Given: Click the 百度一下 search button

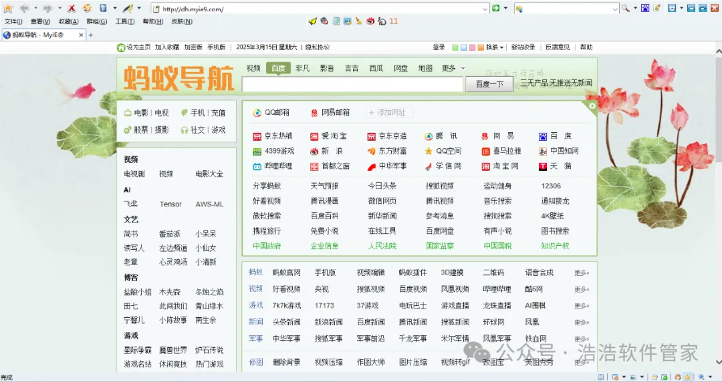Looking at the screenshot, I should [x=489, y=84].
